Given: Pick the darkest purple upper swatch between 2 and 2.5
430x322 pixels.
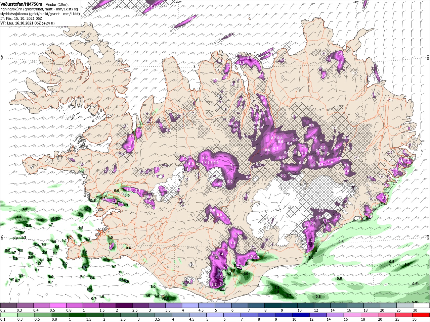Looking at the screenshot, I should pos(124,305).
